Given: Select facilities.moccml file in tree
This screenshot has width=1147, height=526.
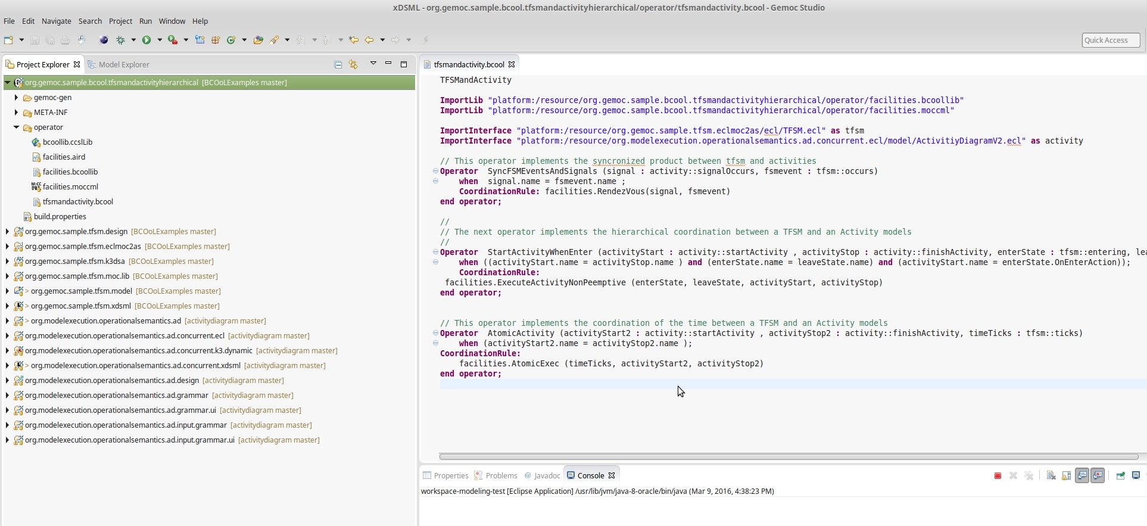Looking at the screenshot, I should pos(70,186).
